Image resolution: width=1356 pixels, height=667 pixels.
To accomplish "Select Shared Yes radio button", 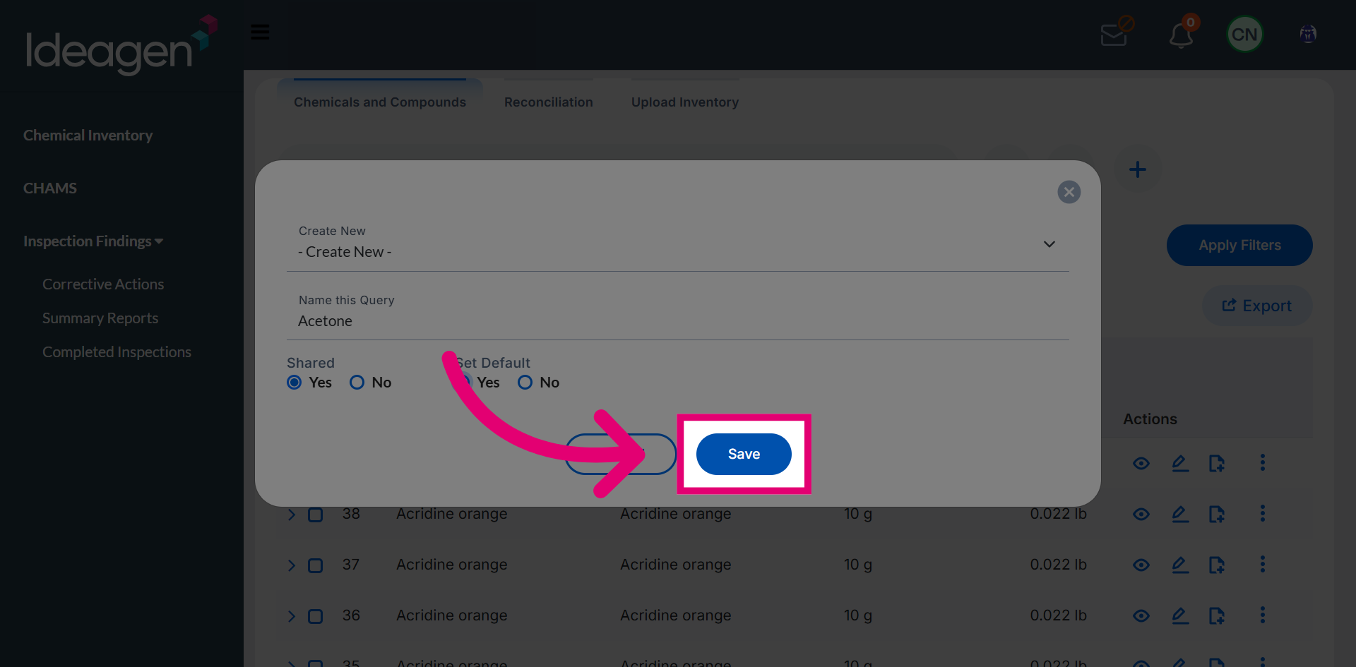I will coord(295,383).
